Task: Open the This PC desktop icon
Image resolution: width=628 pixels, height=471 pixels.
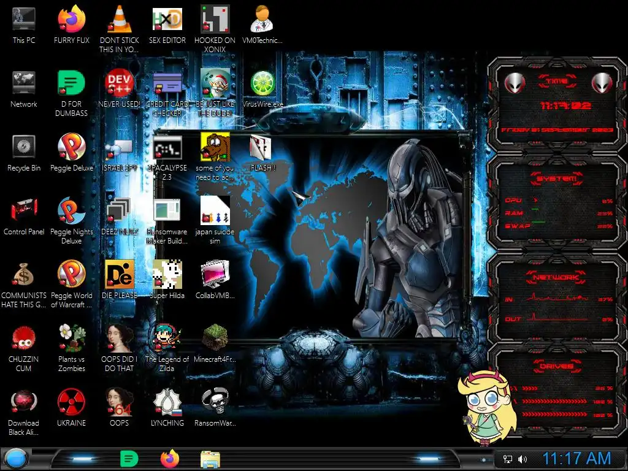Action: [x=24, y=25]
